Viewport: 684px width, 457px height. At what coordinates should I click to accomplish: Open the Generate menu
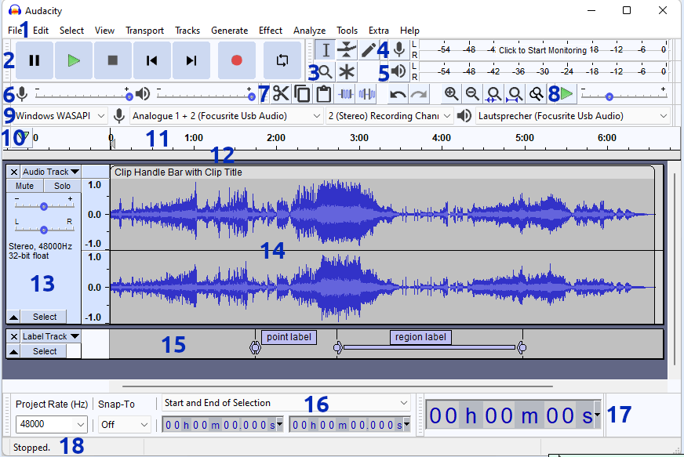click(229, 31)
